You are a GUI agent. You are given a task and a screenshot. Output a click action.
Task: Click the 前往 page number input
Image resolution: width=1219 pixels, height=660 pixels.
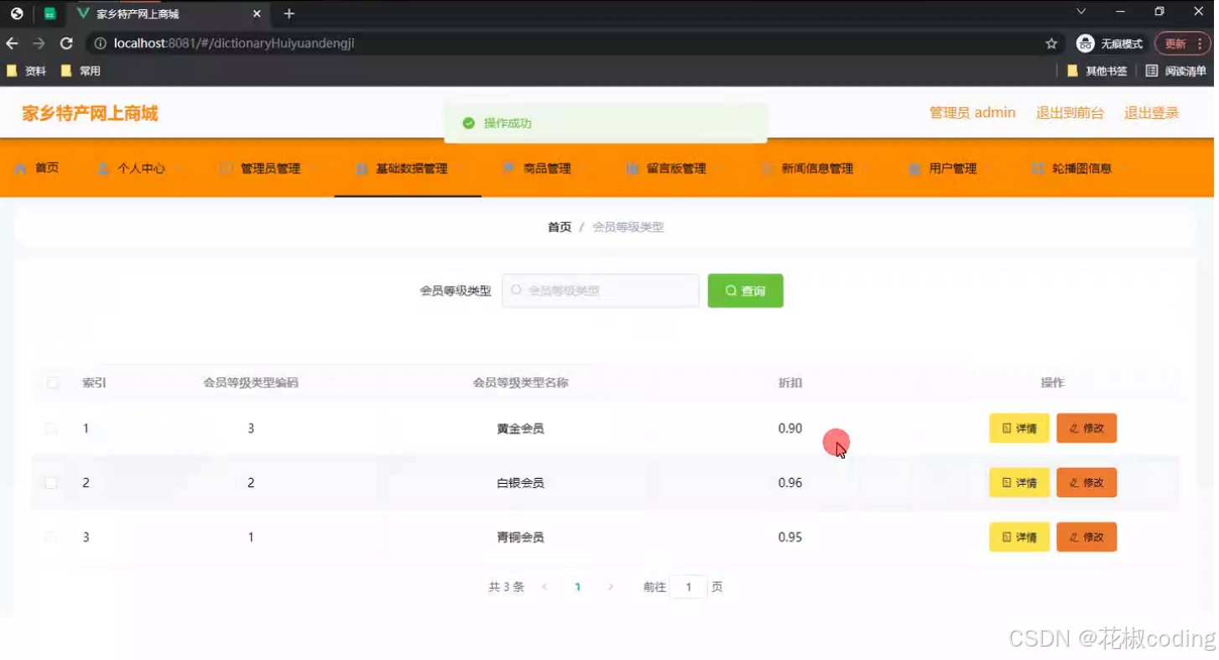point(689,587)
